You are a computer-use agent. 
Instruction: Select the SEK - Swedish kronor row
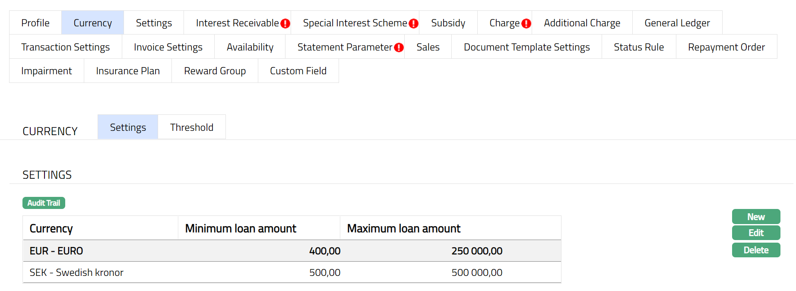pos(76,272)
